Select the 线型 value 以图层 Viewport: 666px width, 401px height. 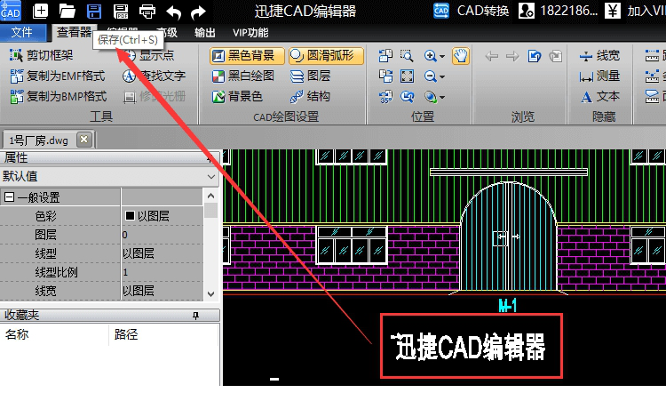pyautogui.click(x=163, y=253)
